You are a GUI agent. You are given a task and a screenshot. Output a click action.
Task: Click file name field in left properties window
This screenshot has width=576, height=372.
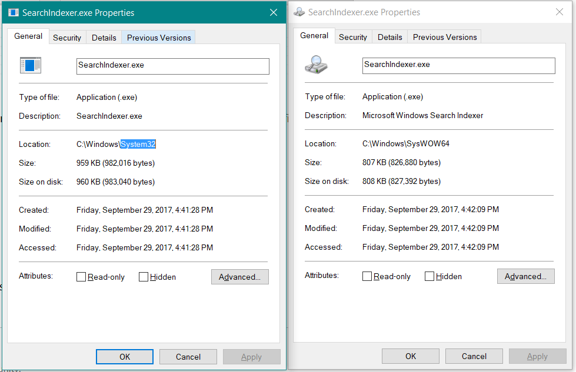(172, 66)
